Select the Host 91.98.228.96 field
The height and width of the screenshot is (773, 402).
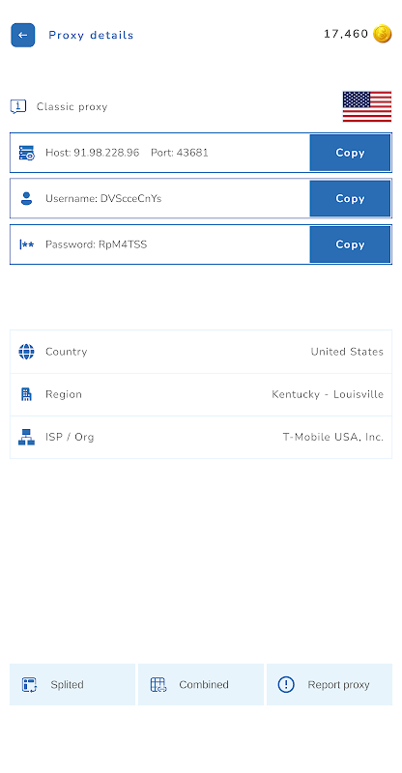(x=159, y=153)
